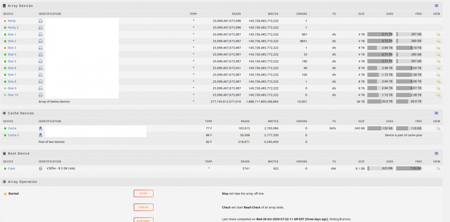This screenshot has width=450, height=222.
Task: Click the SSD icon in the Cache row
Action: 40,129
